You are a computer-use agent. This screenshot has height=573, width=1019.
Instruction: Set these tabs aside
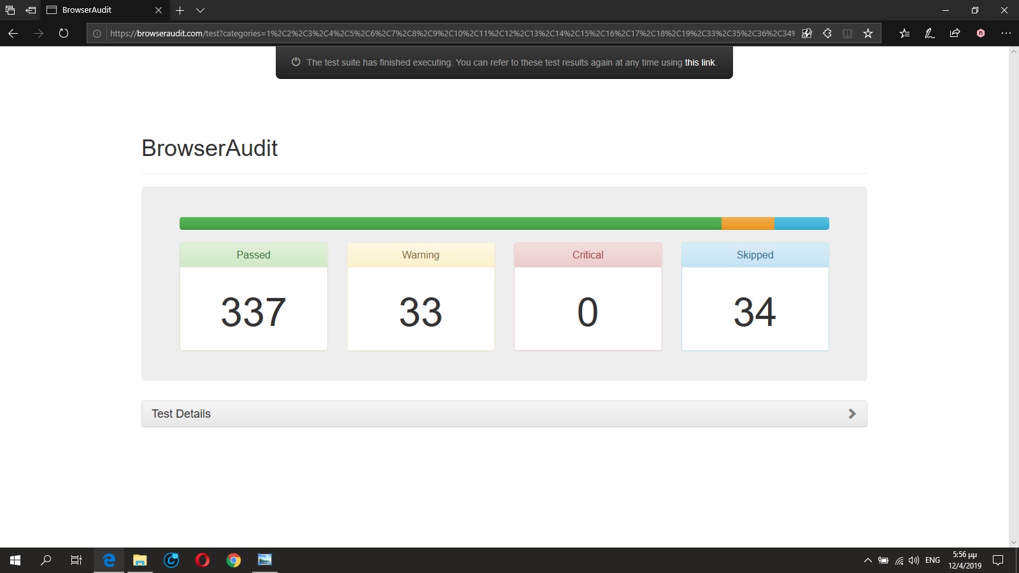31,10
